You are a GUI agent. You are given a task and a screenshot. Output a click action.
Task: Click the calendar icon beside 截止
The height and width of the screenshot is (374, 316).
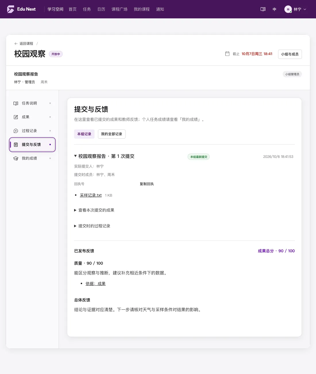pyautogui.click(x=227, y=54)
